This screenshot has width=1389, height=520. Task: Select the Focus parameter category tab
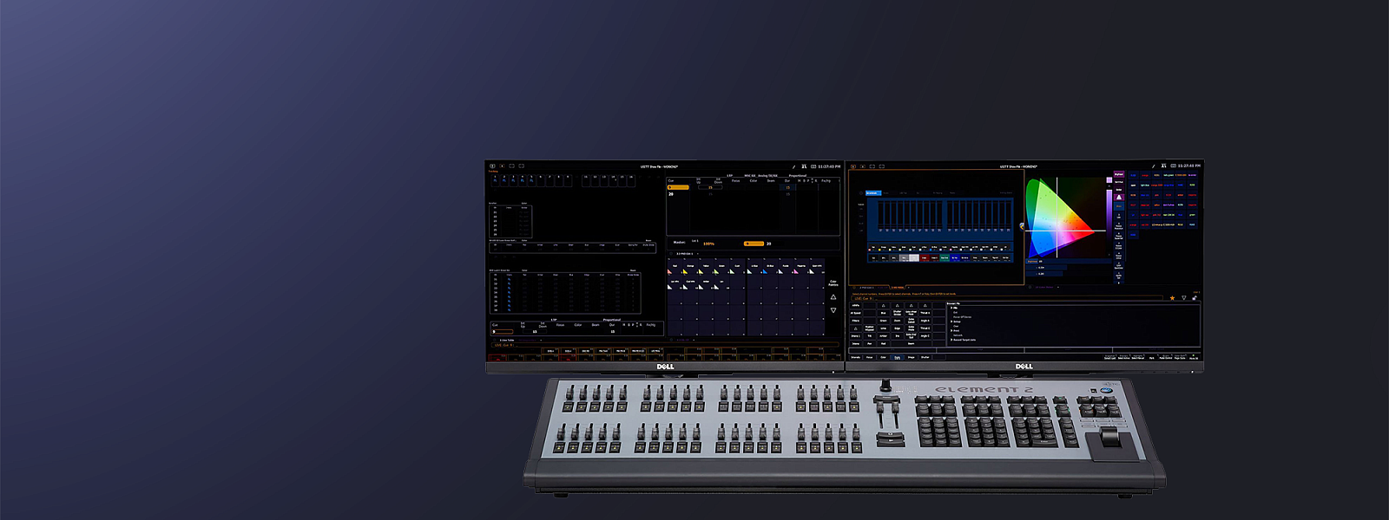pos(869,357)
